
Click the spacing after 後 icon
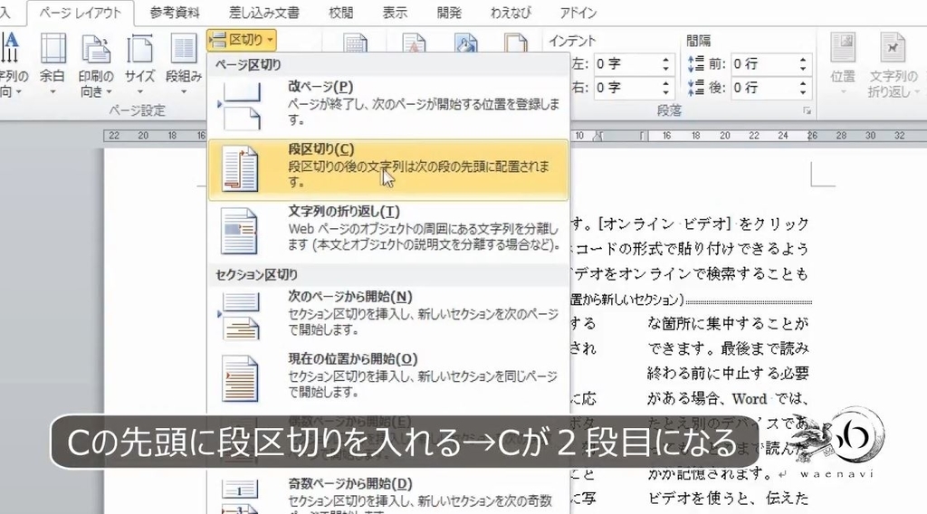(x=696, y=88)
